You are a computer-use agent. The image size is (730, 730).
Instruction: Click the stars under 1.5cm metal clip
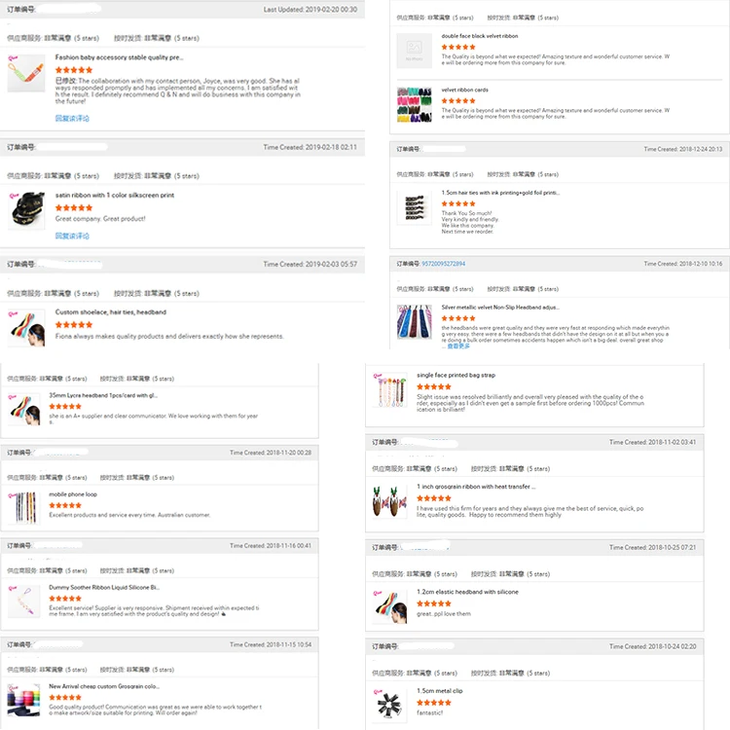pyautogui.click(x=434, y=703)
